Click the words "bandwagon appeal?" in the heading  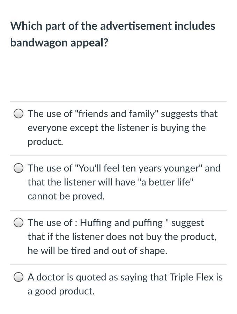pos(59,43)
